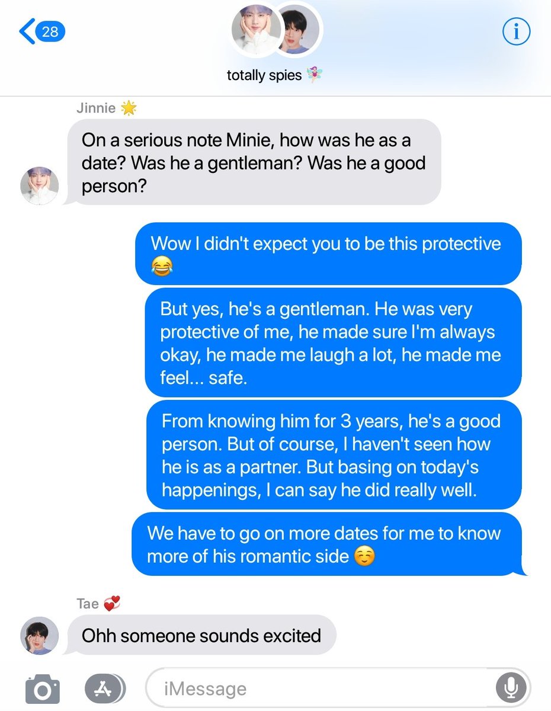Open the camera icon beside message field
The image size is (551, 711).
43,689
